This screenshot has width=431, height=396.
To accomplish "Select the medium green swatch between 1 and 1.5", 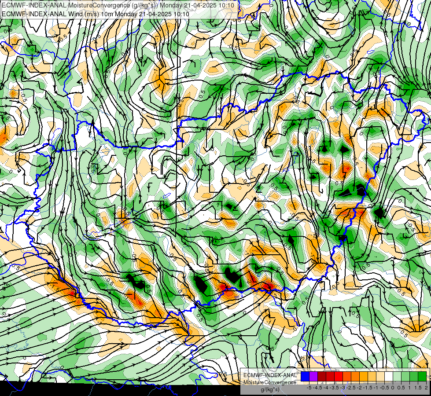I will point(414,376).
